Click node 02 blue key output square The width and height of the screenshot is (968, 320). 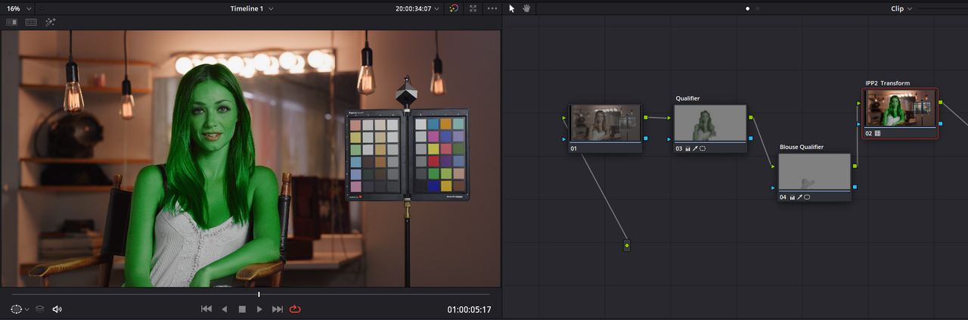[x=940, y=123]
